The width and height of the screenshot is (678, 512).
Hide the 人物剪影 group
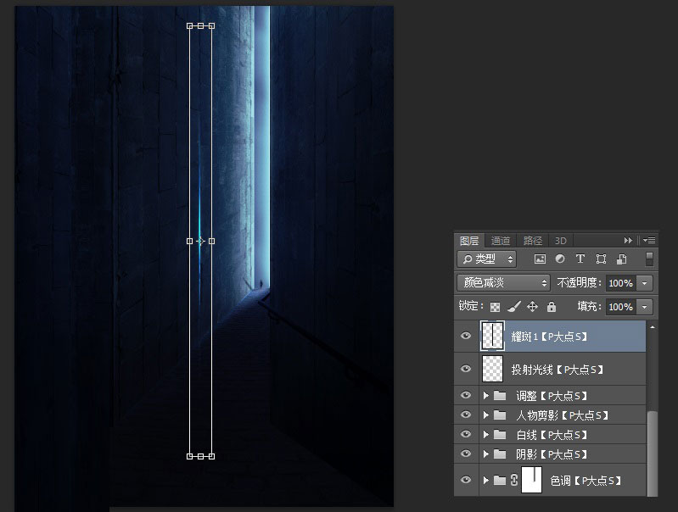[466, 415]
